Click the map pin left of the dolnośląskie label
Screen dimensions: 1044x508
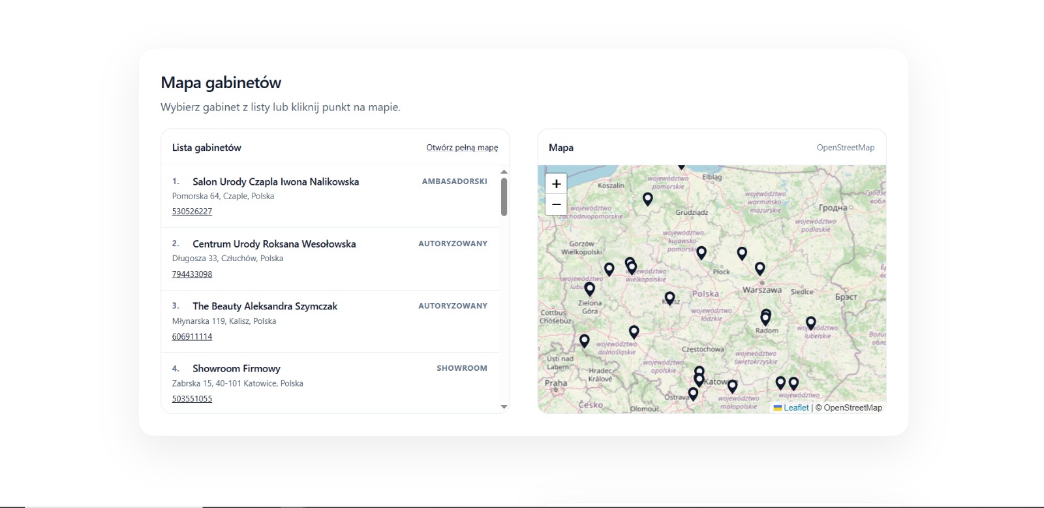585,340
